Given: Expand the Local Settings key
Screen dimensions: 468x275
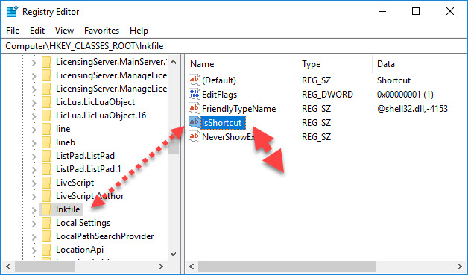Looking at the screenshot, I should 34,224.
